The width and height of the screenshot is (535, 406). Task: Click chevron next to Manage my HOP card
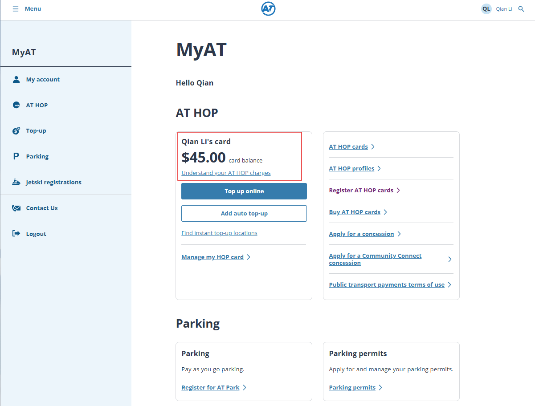click(249, 257)
